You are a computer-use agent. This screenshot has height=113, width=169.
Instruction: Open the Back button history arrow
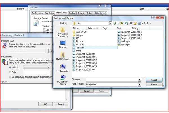pos(118,23)
